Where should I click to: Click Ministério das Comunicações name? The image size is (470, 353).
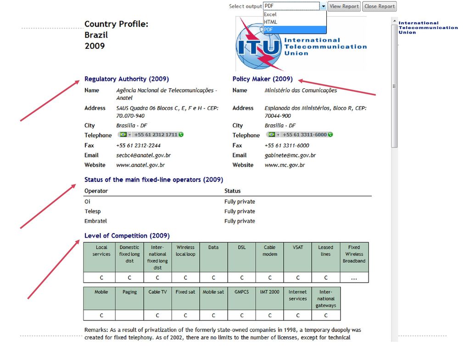point(301,91)
